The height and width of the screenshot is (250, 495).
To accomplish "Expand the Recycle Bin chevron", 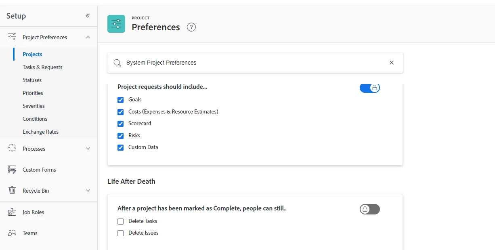I will pos(88,191).
